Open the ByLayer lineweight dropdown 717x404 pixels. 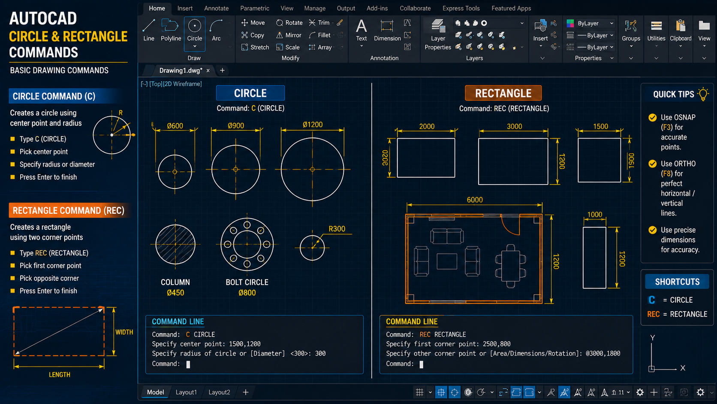595,35
